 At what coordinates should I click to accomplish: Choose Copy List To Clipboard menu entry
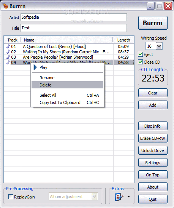pyautogui.click(x=67, y=102)
